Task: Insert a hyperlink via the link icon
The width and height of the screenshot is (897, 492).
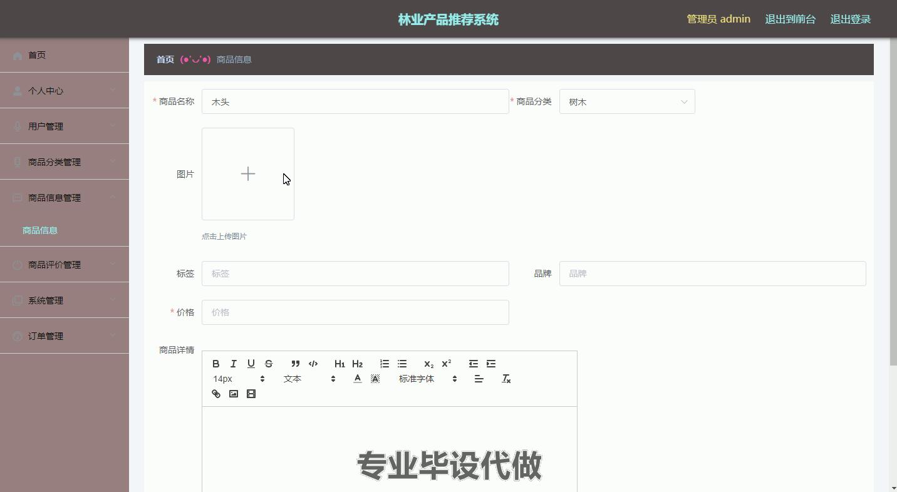Action: click(x=216, y=394)
